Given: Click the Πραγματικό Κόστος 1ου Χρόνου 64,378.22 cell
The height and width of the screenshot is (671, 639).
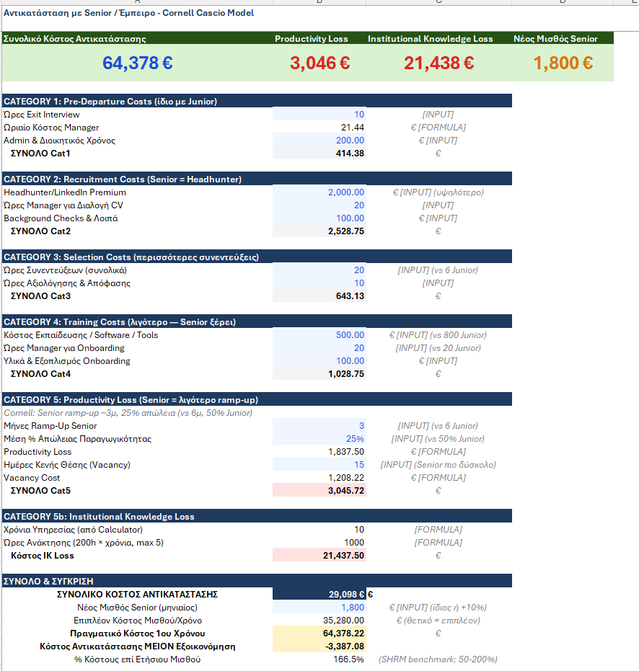Looking at the screenshot, I should (319, 634).
